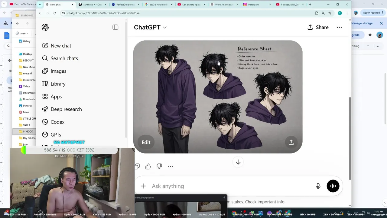Open the Chrome profile avatar

pyautogui.click(x=340, y=13)
